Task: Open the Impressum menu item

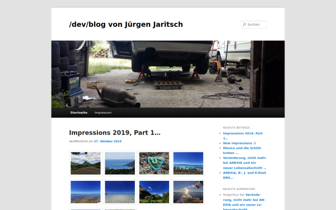Action: click(103, 113)
